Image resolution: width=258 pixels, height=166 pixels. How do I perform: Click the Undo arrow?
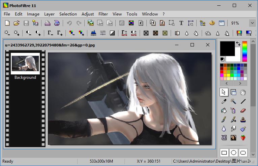[69, 23]
